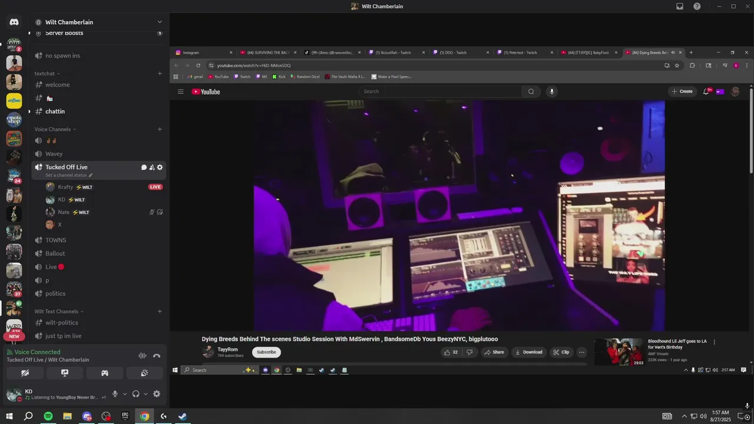Screen dimensions: 754x424
Task: Open Discord direct messages home icon
Action: (x=14, y=22)
